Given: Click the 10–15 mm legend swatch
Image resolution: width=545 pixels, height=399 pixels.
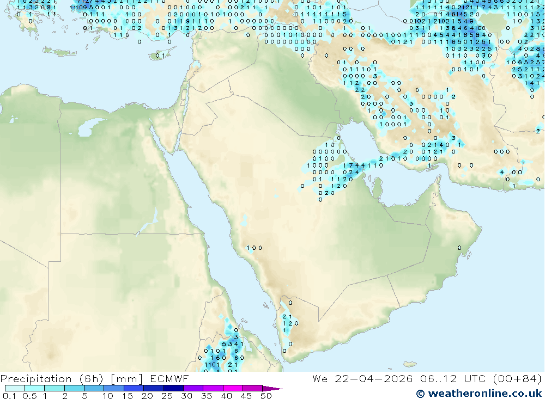Looking at the screenshot, I should tap(114, 388).
